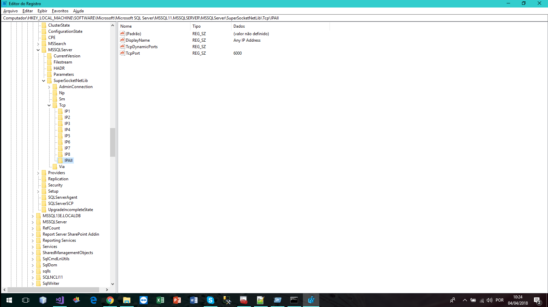
Task: Open Google Chrome from the taskbar
Action: [110, 300]
